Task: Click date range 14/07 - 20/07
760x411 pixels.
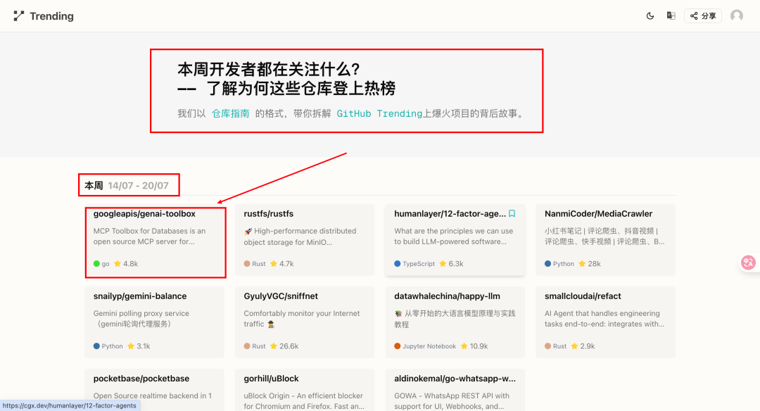Action: (138, 186)
